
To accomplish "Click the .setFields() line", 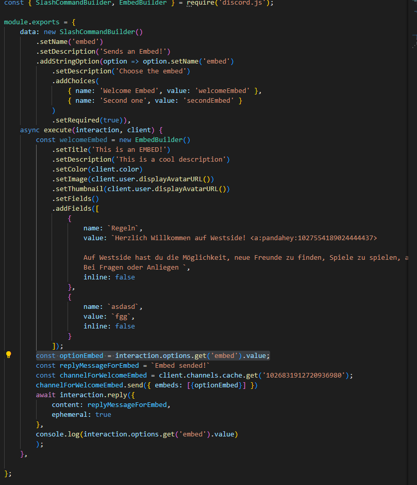I will [x=75, y=199].
